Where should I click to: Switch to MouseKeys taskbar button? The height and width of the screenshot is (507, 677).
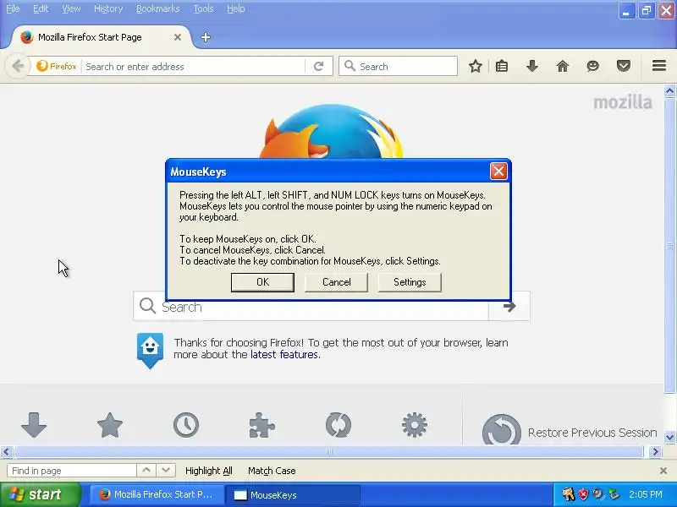pyautogui.click(x=293, y=494)
